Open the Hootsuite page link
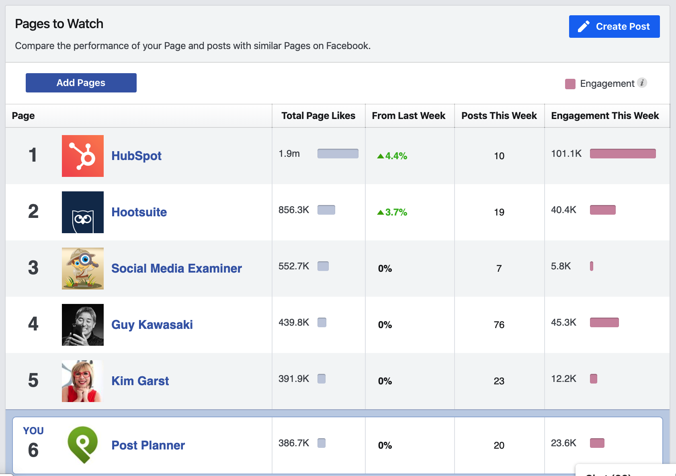 [x=139, y=212]
